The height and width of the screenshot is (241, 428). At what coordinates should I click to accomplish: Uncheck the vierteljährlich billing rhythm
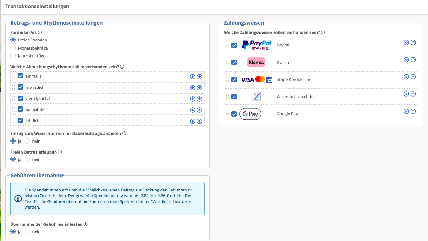(20, 98)
